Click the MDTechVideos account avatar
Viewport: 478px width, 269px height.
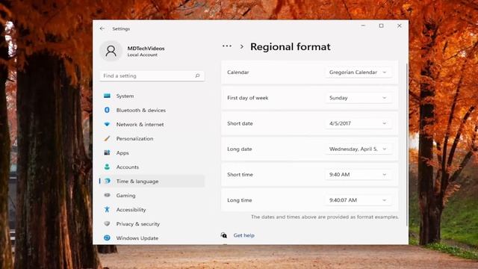[x=111, y=51]
